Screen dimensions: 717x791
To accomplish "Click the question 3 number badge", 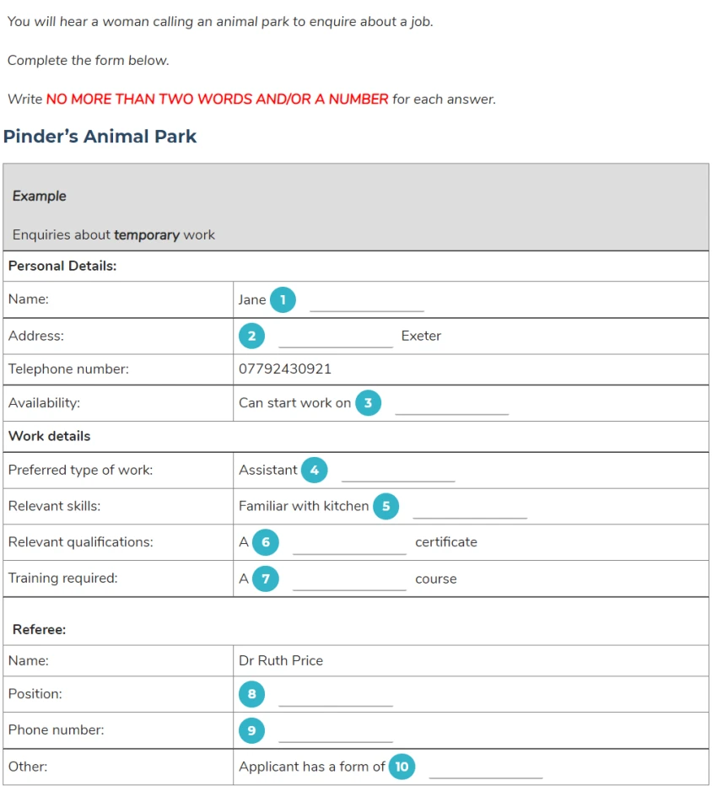I will [x=369, y=403].
